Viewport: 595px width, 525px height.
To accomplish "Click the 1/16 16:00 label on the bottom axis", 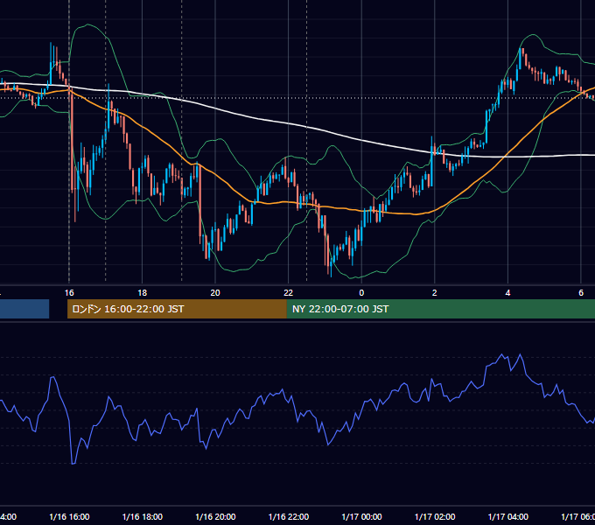I will pyautogui.click(x=69, y=516).
